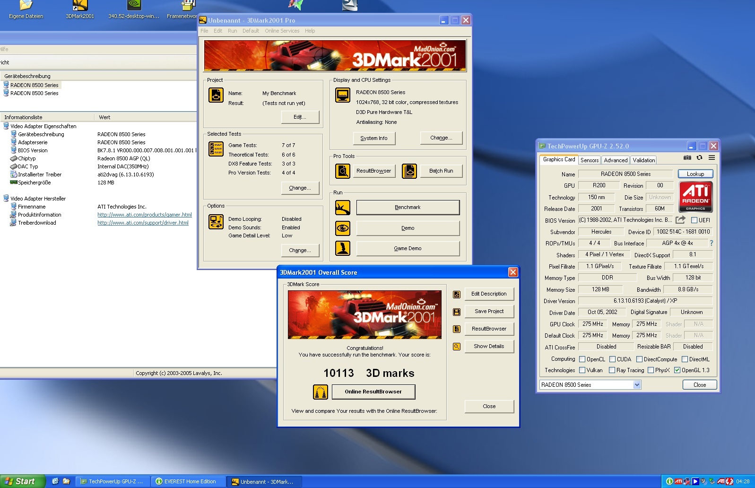Toggle the DirectCompute checkbox
The height and width of the screenshot is (488, 755).
[639, 359]
